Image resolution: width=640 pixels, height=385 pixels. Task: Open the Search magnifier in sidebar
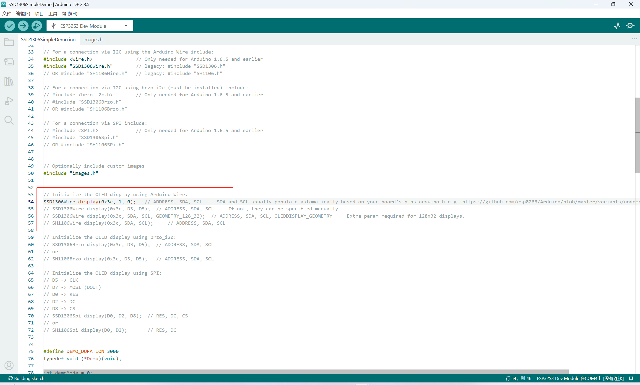(x=9, y=120)
